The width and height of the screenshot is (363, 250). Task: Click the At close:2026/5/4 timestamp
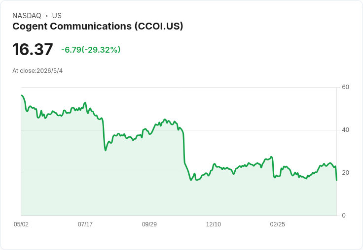[x=37, y=71]
